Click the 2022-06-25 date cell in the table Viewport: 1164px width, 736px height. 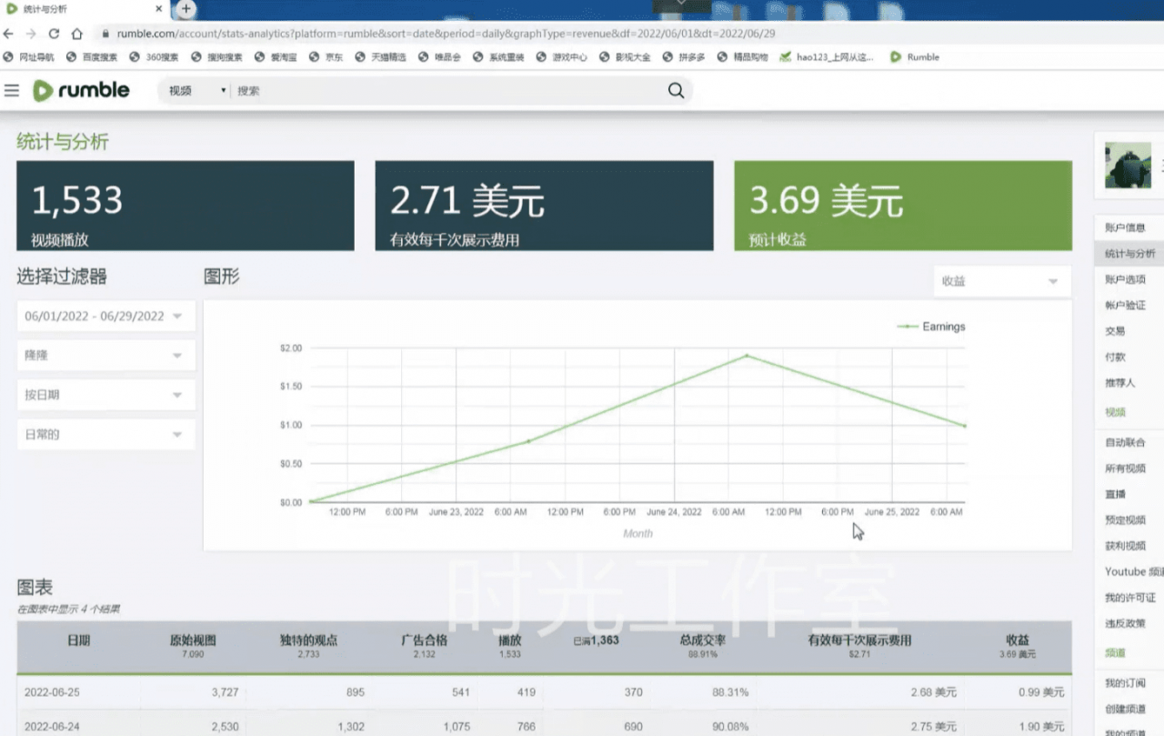[50, 691]
